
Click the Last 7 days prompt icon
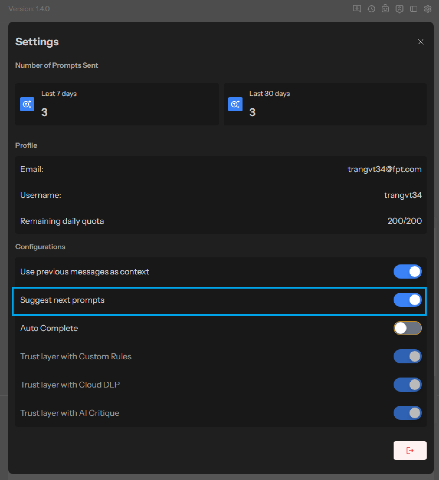click(27, 104)
